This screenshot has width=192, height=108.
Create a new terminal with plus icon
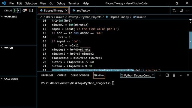tap(160, 75)
